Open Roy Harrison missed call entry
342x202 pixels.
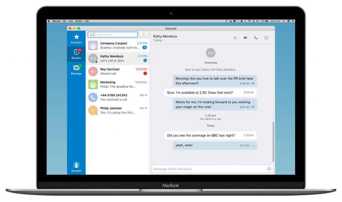pos(118,71)
